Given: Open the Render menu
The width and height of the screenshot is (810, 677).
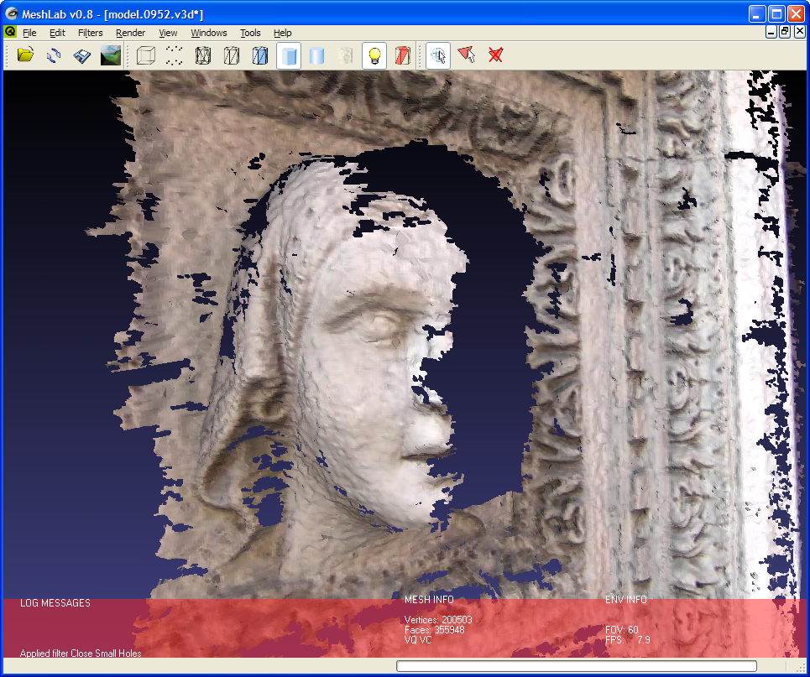Looking at the screenshot, I should (130, 33).
